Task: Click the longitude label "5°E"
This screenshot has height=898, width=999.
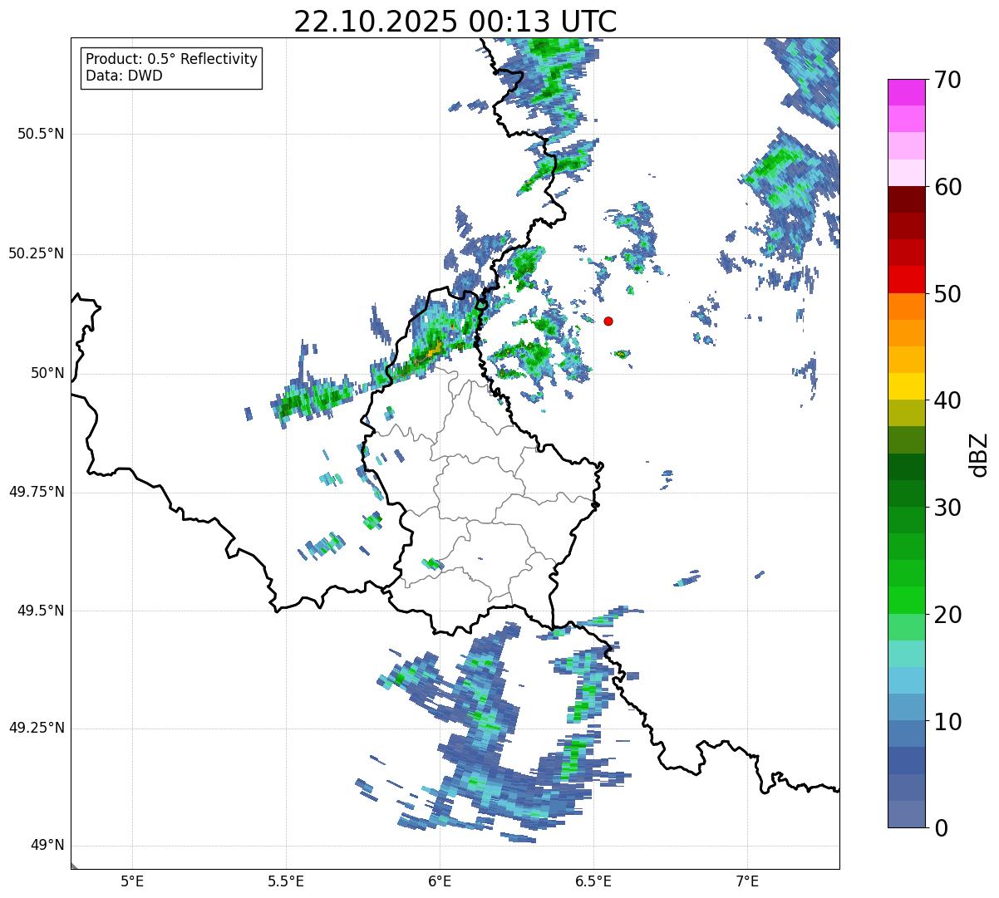Action: (x=132, y=881)
